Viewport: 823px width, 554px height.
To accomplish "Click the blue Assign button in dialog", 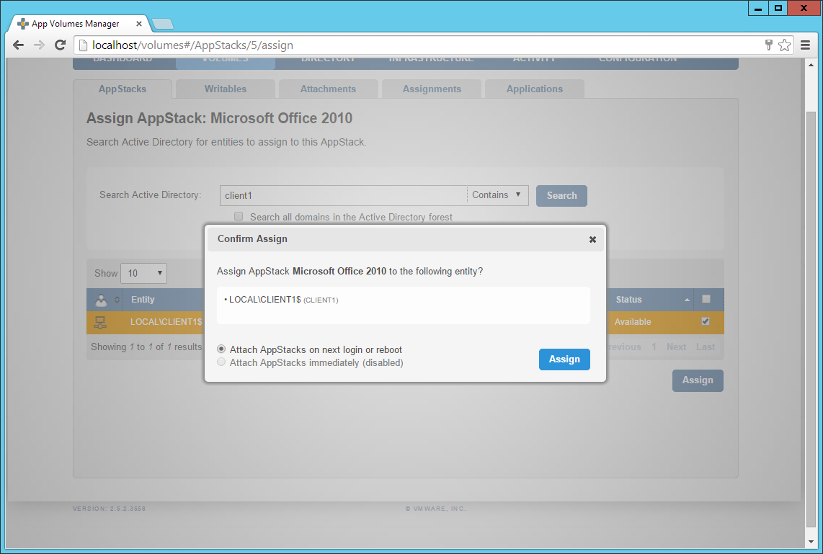I will 564,359.
